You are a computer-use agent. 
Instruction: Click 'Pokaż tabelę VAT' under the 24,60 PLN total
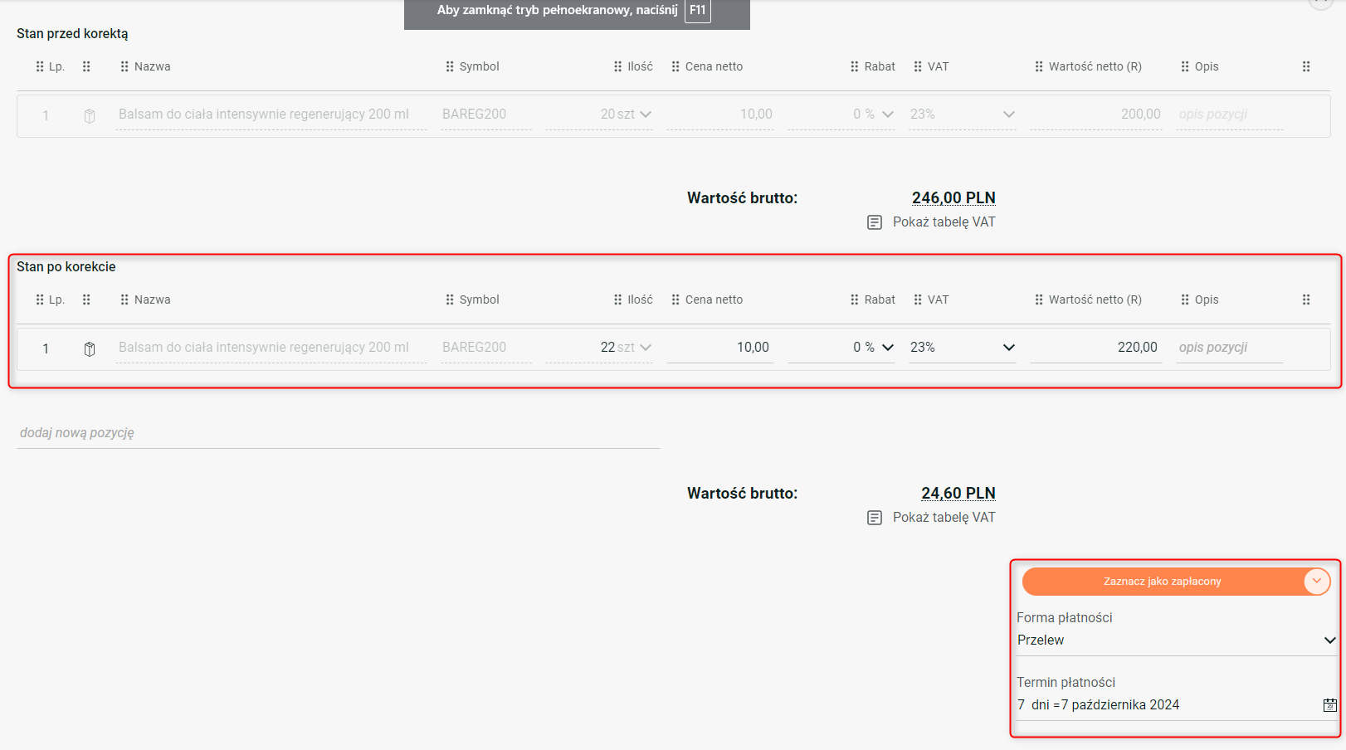coord(944,518)
